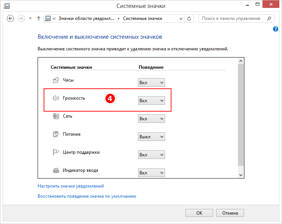Screen dimensions: 282x224
Task: Click the Системные значки column header
Action: pyautogui.click(x=71, y=67)
